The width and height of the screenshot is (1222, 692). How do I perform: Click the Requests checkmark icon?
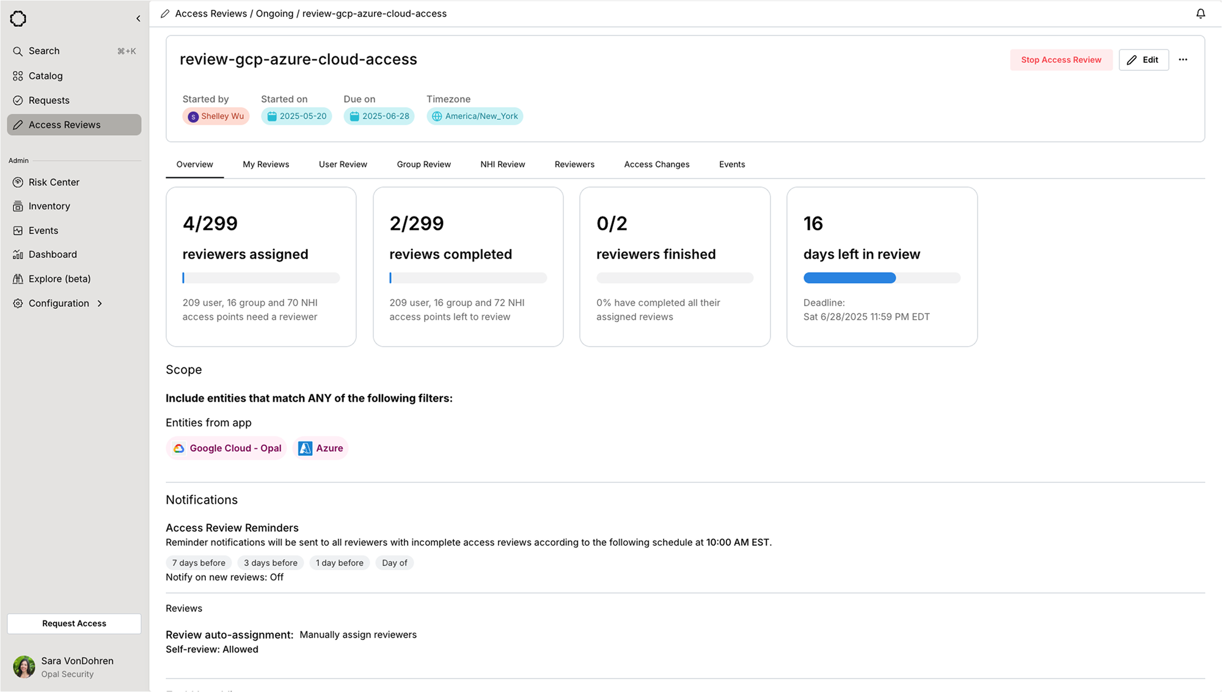(x=18, y=100)
